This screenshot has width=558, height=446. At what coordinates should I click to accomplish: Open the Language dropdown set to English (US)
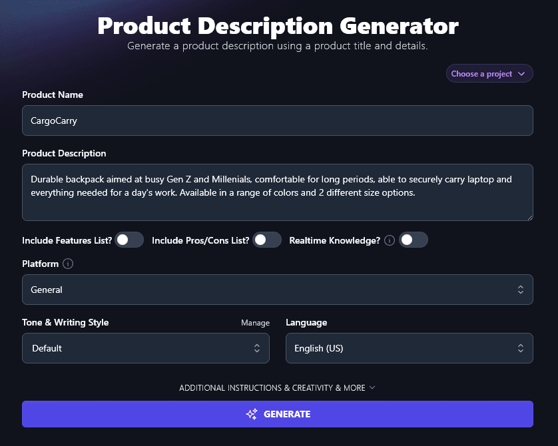pos(409,348)
